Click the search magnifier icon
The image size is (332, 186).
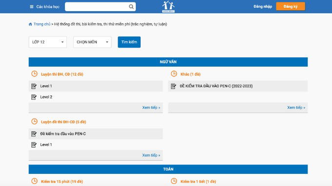(131, 6)
